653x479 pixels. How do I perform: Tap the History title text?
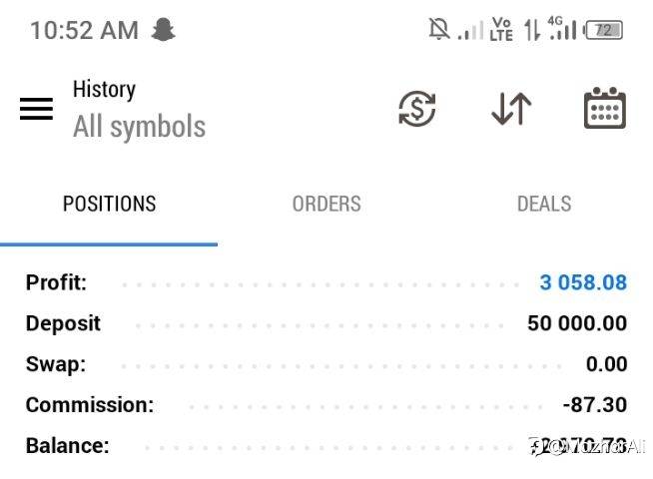(x=104, y=89)
